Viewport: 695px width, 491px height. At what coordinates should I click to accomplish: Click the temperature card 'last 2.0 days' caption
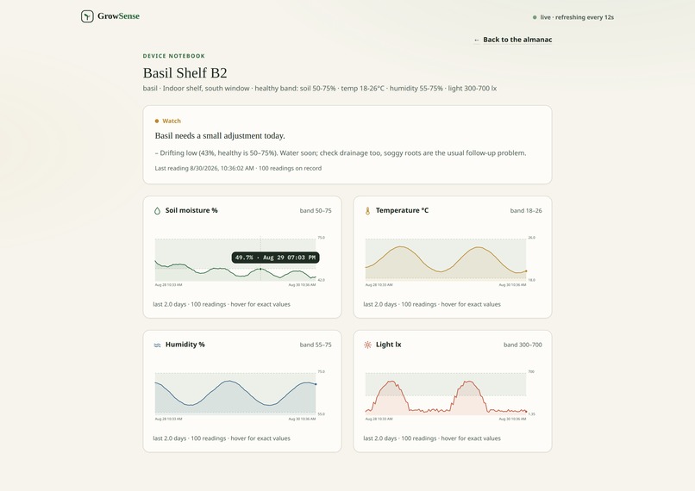click(432, 304)
